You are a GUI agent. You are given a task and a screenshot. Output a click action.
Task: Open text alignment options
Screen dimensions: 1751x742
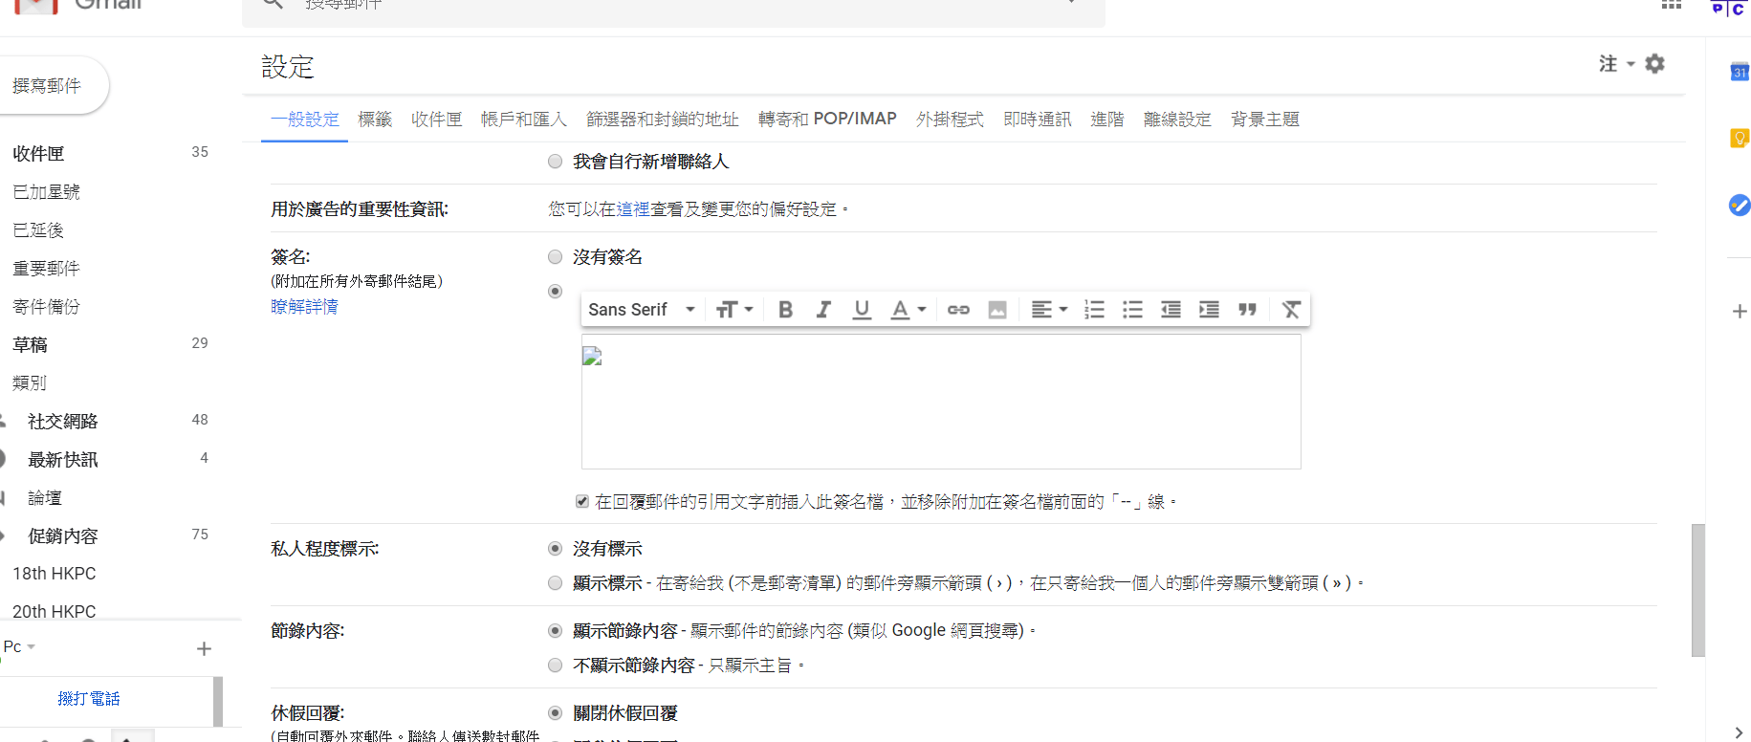coord(1049,310)
